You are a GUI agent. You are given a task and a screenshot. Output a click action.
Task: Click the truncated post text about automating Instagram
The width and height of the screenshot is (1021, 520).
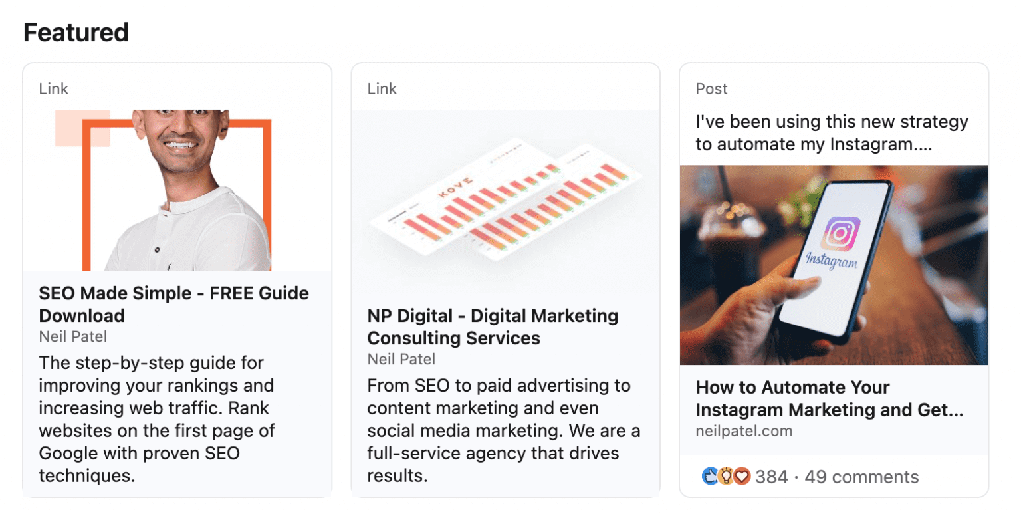(x=831, y=132)
